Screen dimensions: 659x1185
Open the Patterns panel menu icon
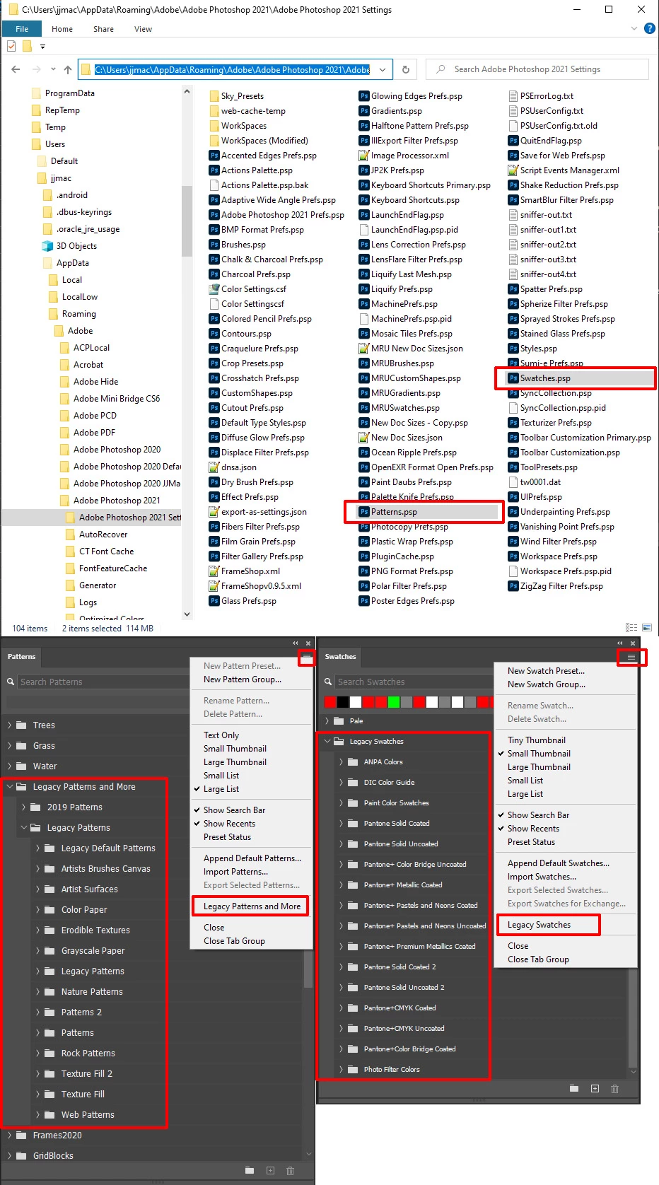tap(306, 657)
